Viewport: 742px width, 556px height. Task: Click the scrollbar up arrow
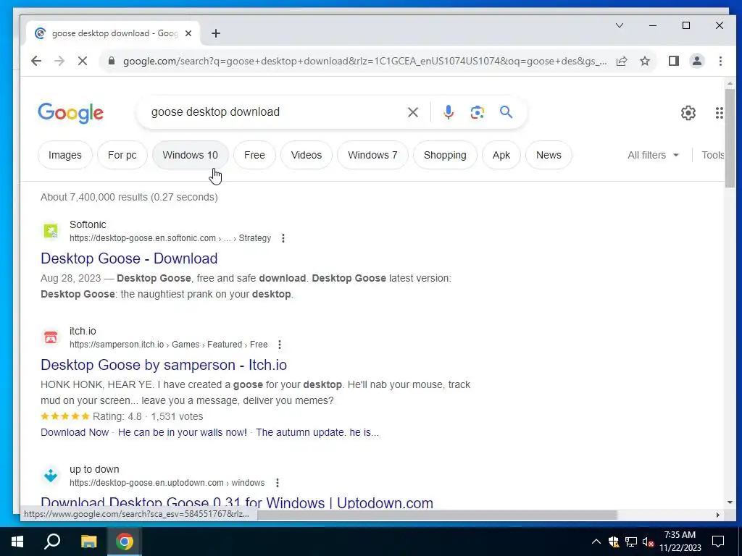pos(730,84)
